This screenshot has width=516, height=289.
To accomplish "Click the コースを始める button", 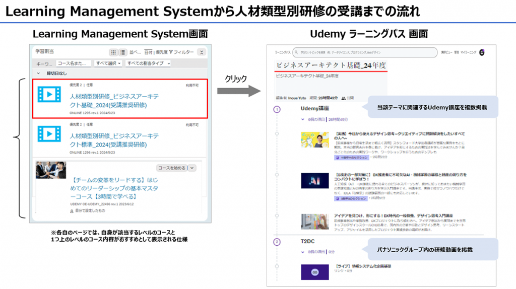I will pyautogui.click(x=172, y=168).
